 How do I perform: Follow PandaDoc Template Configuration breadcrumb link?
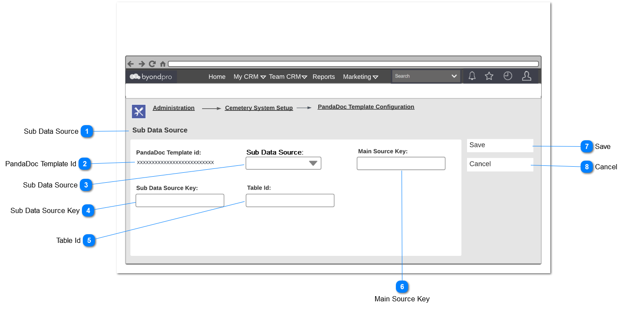(366, 107)
